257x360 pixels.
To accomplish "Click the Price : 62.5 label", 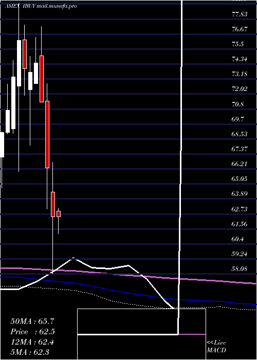I will (32, 332).
